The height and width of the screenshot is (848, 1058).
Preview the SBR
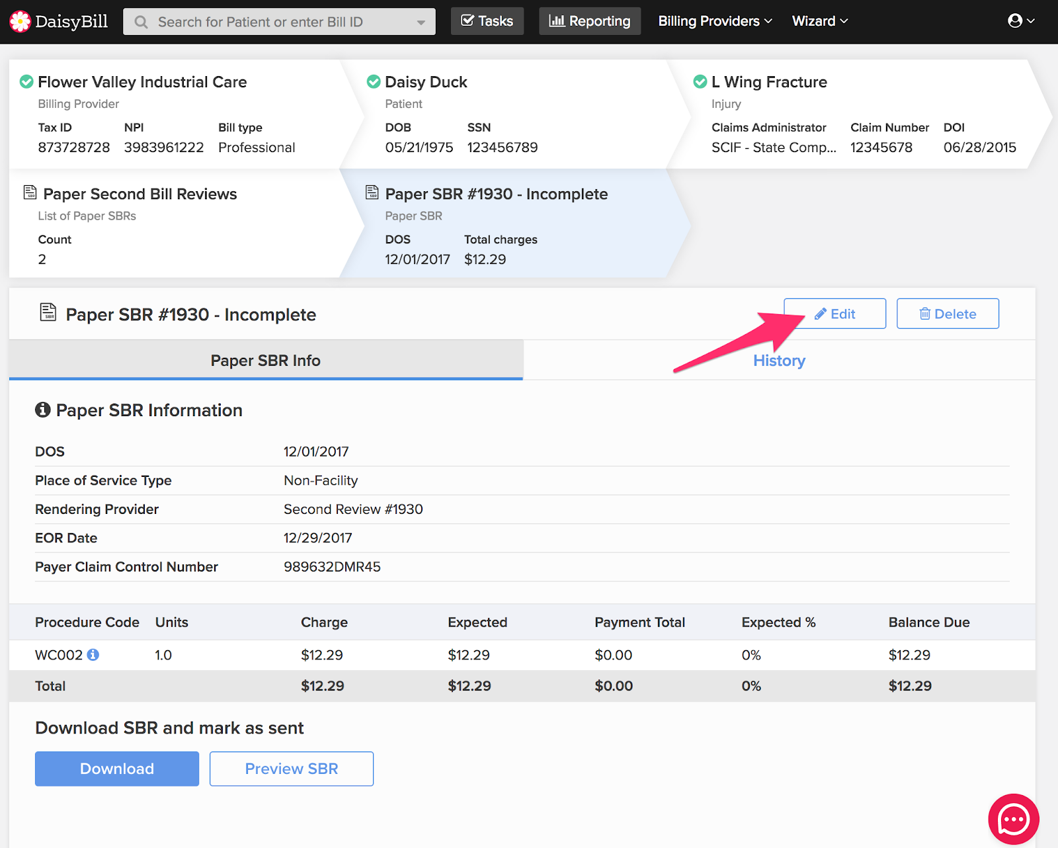click(x=292, y=769)
